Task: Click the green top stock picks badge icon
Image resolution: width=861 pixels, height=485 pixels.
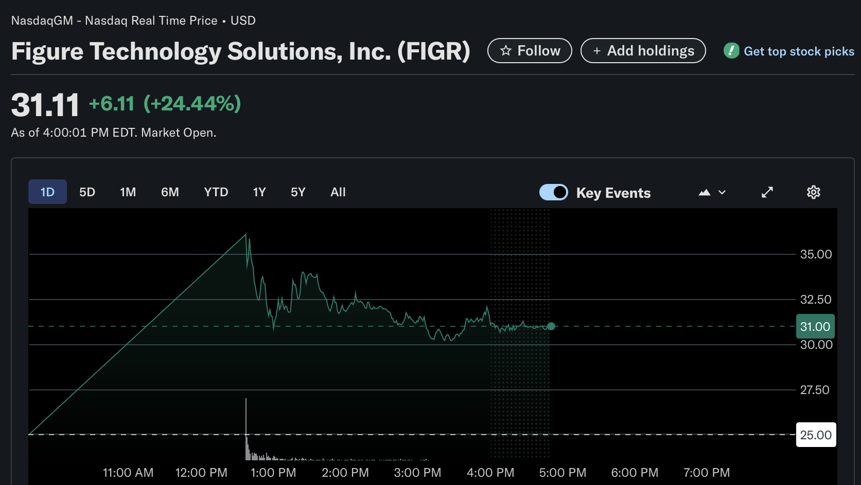Action: (x=731, y=51)
